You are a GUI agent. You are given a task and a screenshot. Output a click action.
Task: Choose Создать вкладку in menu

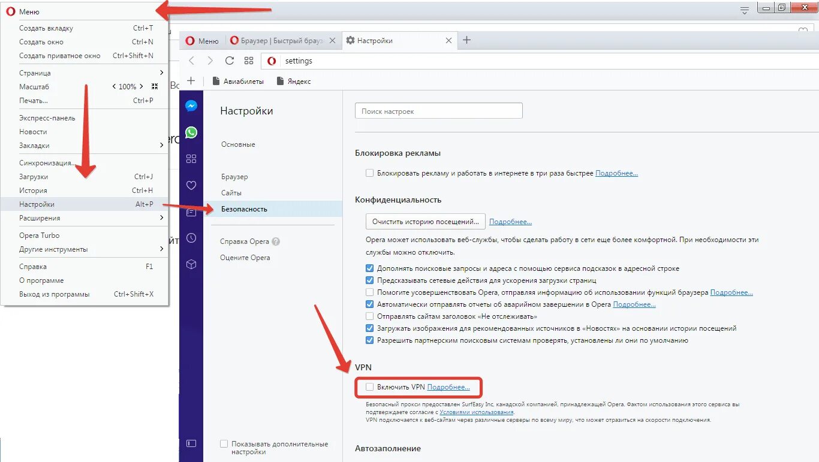click(85, 28)
